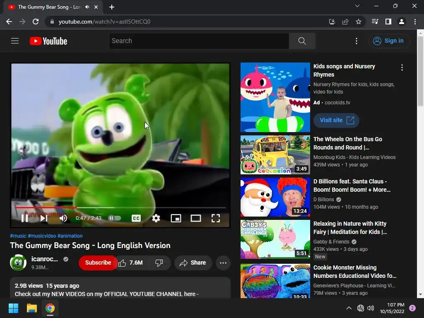Open the taskbar clock and date
Image resolution: width=424 pixels, height=318 pixels.
pos(392,308)
